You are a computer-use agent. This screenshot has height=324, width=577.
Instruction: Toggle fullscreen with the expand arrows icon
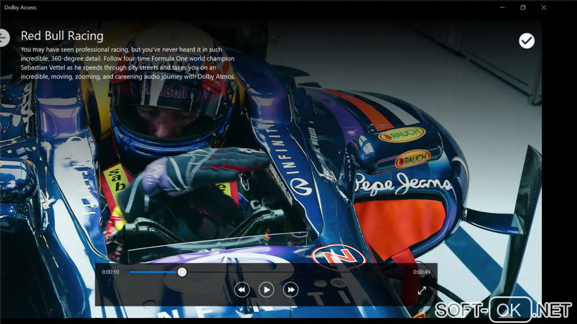click(x=422, y=290)
